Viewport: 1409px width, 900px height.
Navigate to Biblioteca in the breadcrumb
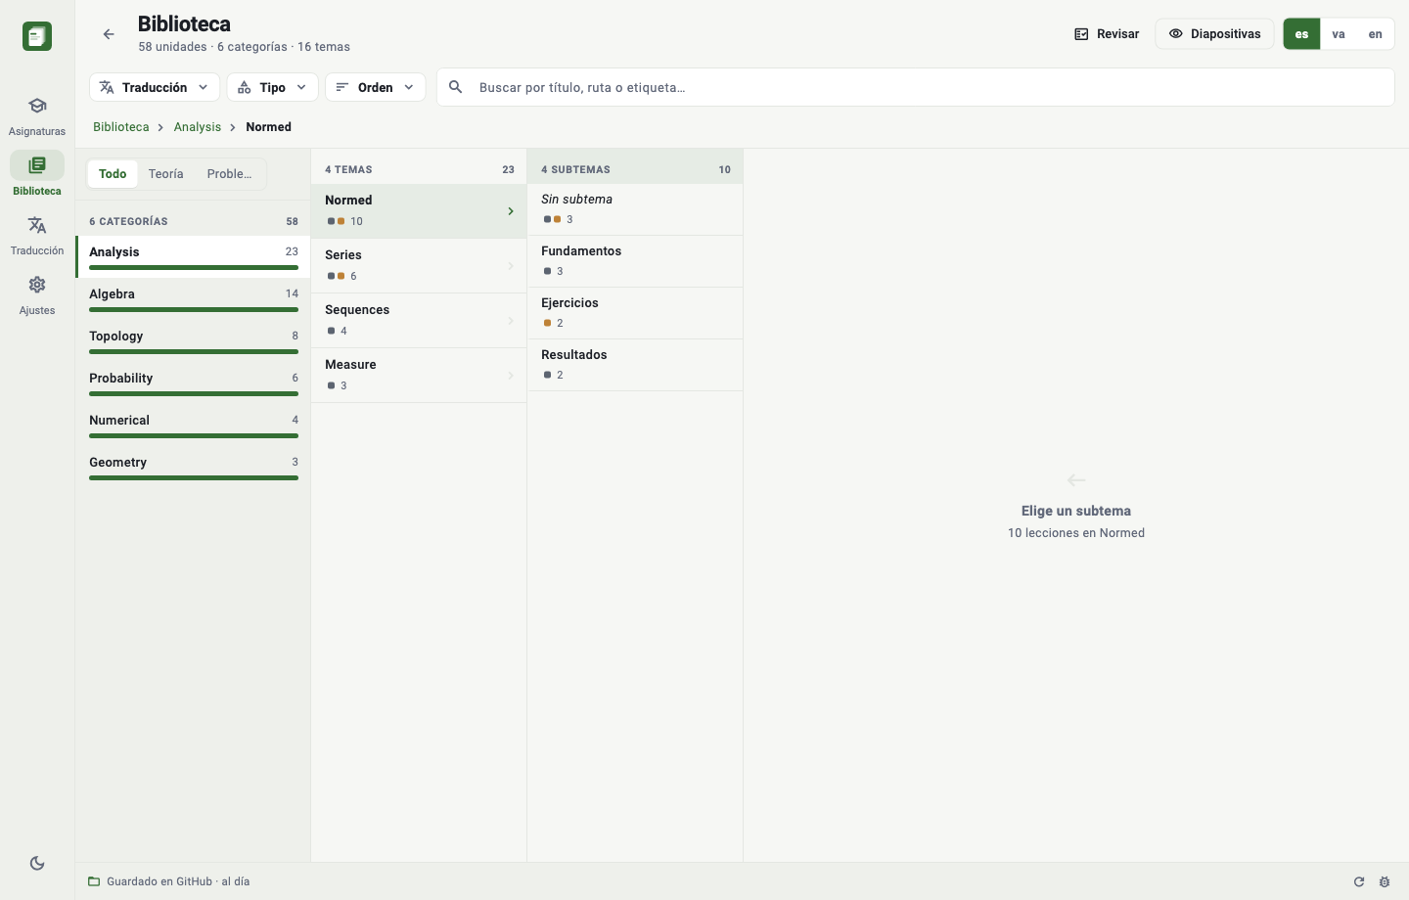coord(121,127)
